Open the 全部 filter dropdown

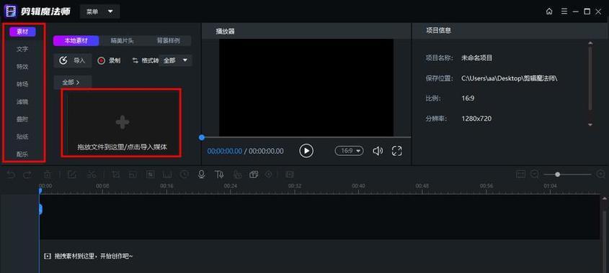[x=176, y=60]
